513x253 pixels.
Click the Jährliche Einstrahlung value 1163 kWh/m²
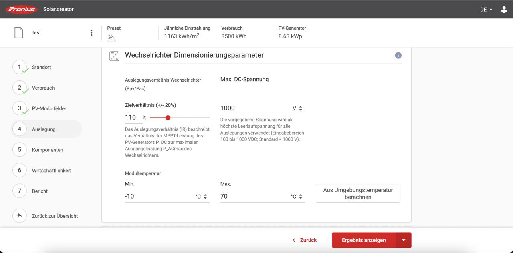pyautogui.click(x=182, y=36)
